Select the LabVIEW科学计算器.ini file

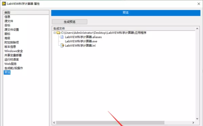point(80,46)
